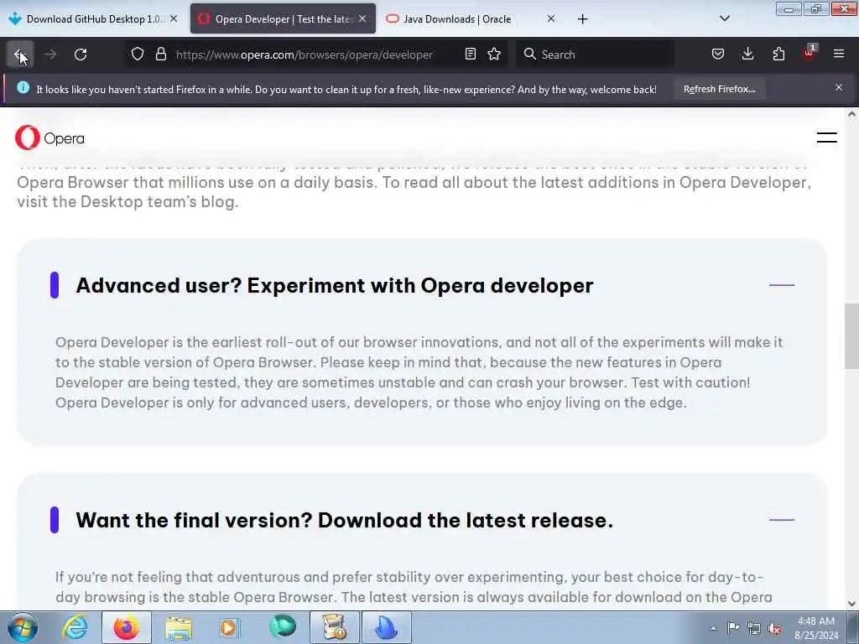This screenshot has height=644, width=859.
Task: Launch Internet Explorer from taskbar
Action: point(75,627)
